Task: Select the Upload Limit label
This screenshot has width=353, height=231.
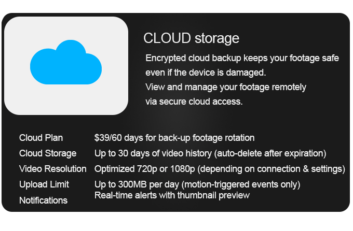Action: (44, 184)
